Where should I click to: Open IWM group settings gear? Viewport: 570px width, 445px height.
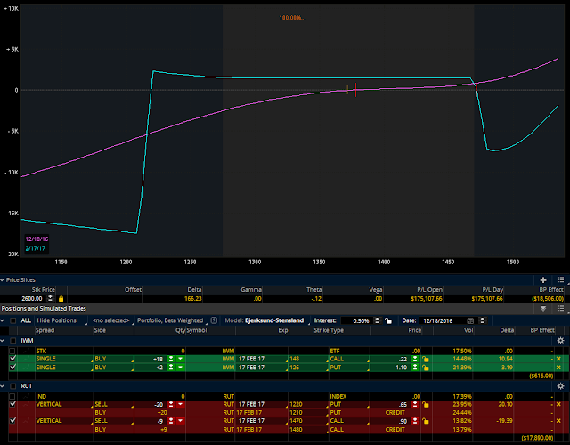tap(560, 341)
